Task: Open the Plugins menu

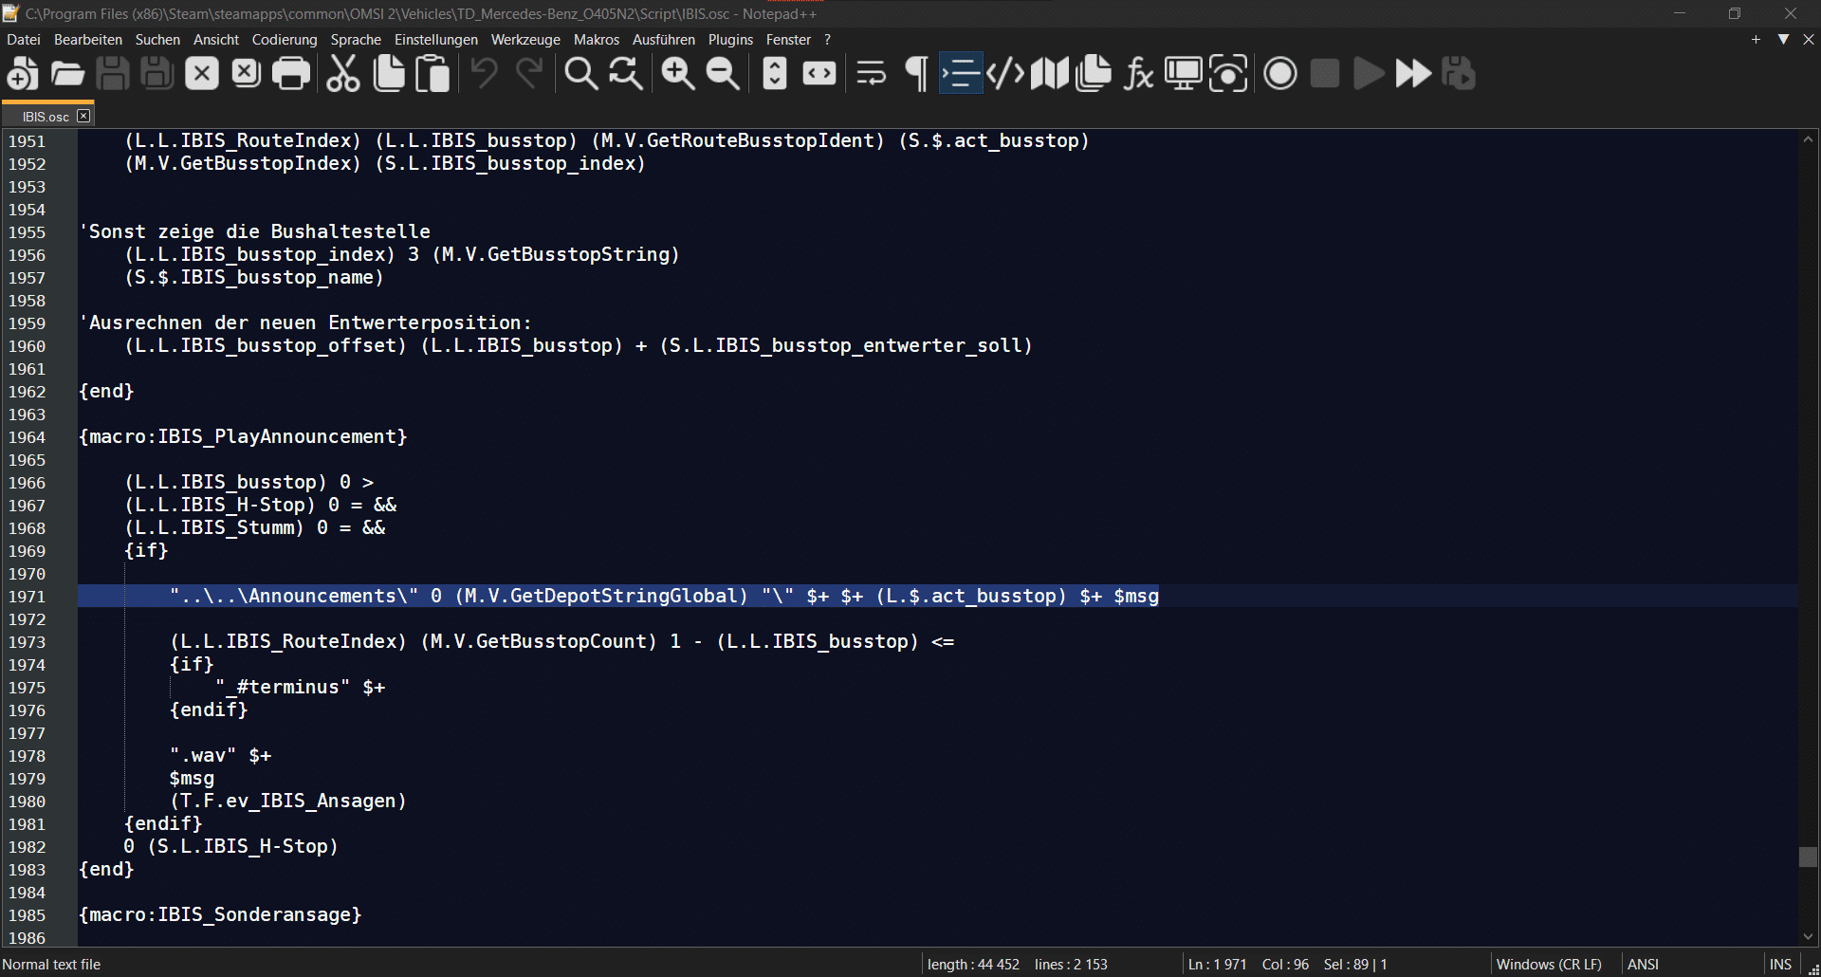Action: (729, 40)
